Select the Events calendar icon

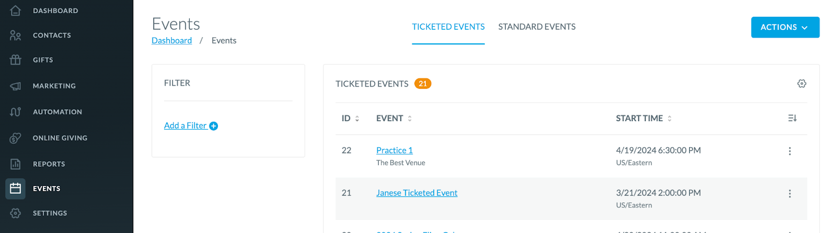click(15, 189)
